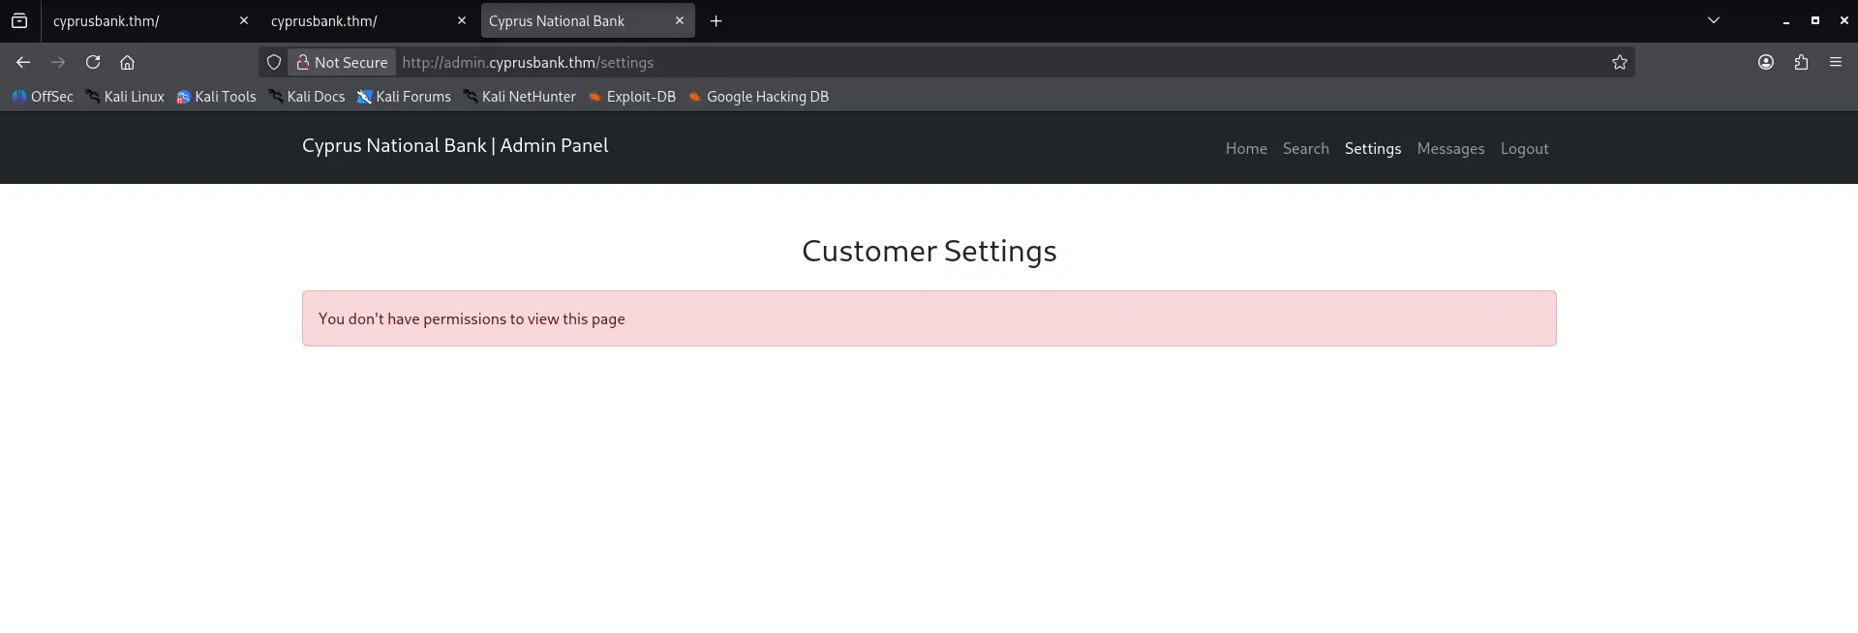The image size is (1858, 633).
Task: Open the Firefox hamburger menu
Action: [x=1835, y=62]
